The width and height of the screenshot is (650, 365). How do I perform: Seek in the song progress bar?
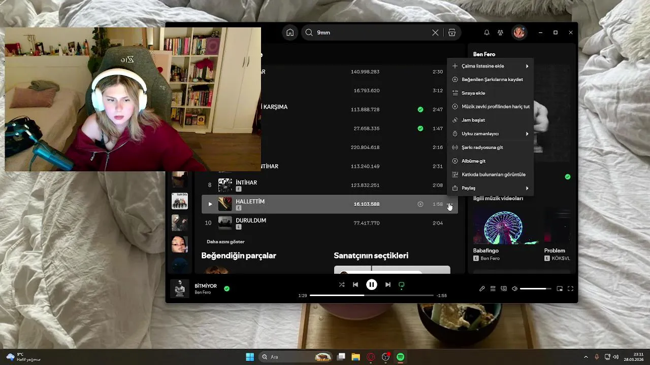click(x=372, y=295)
